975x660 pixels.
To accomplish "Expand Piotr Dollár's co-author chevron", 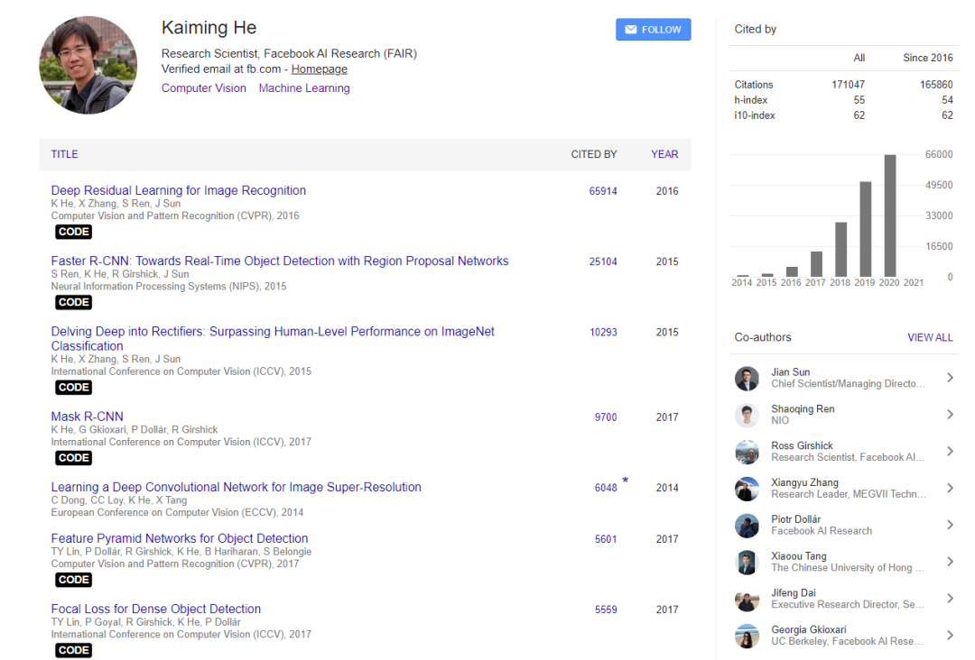I will tap(950, 525).
